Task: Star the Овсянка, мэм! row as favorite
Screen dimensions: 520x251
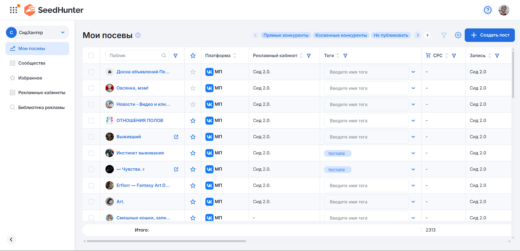Action: tap(193, 88)
